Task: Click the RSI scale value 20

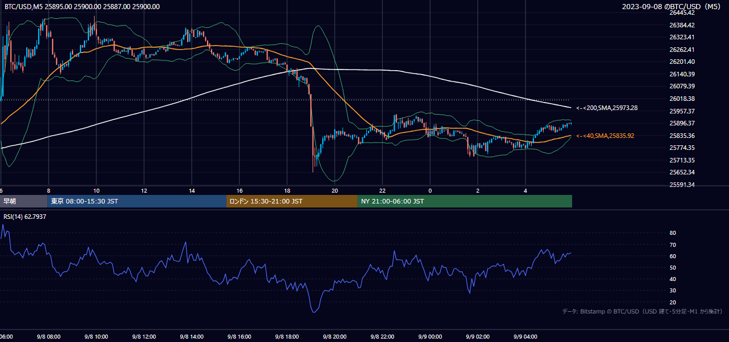Action: point(673,302)
